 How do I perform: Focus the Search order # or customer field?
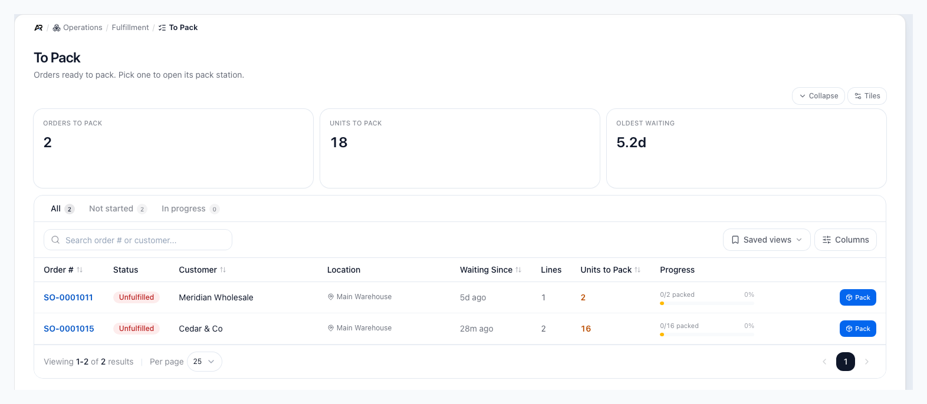[138, 240]
